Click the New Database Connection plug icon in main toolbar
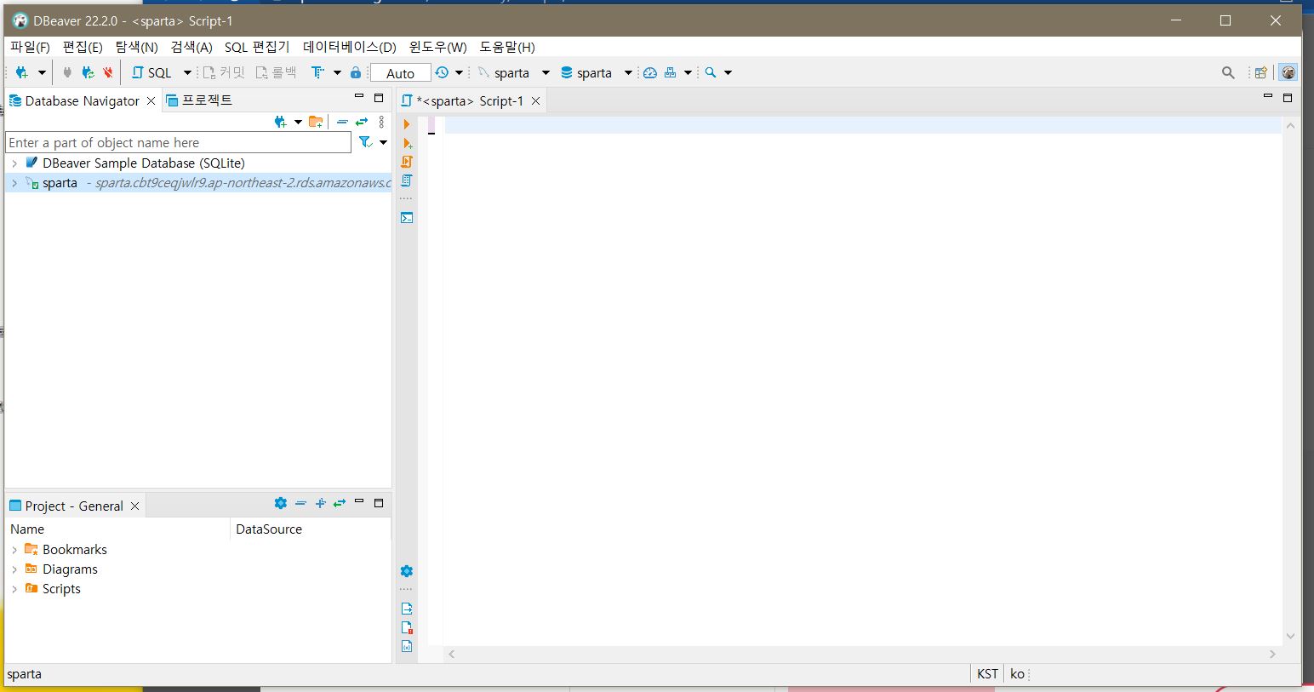 [22, 72]
